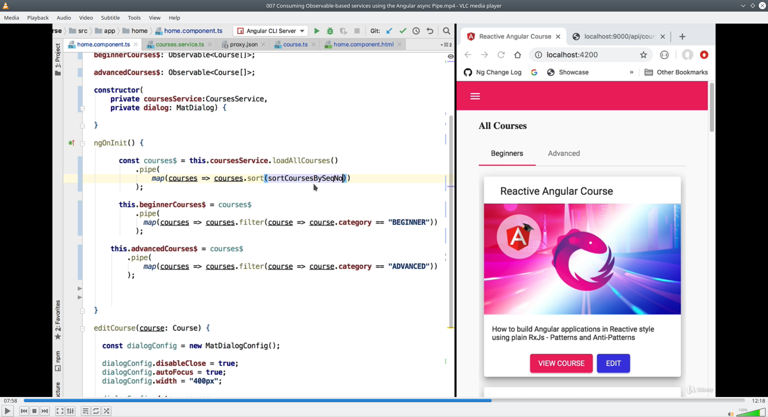Show hidden editor tabs list
Screen dimensions: 768x417
(446, 45)
